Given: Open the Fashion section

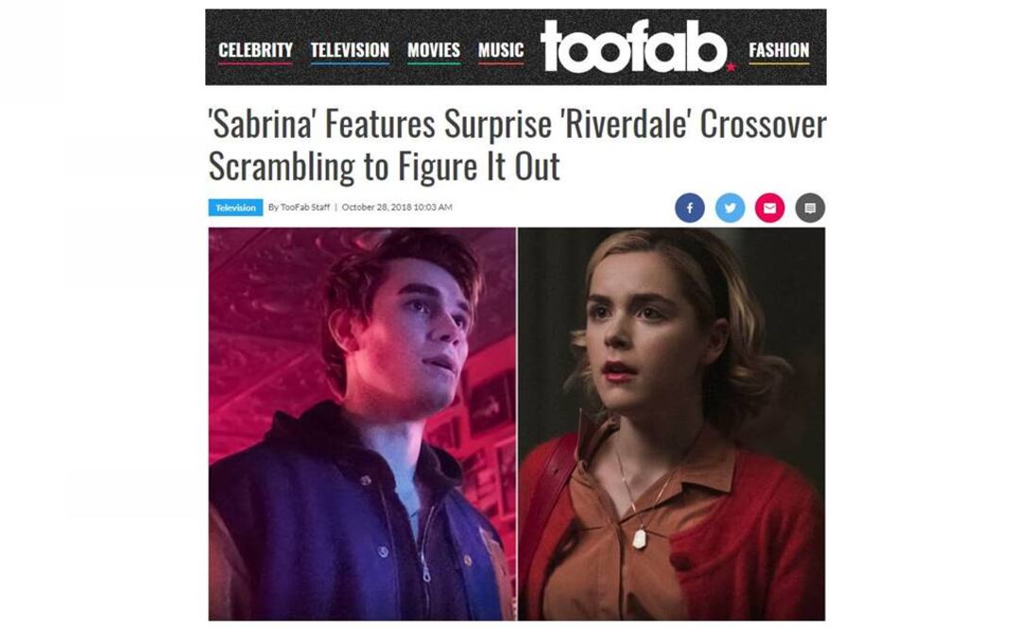Looking at the screenshot, I should (780, 51).
